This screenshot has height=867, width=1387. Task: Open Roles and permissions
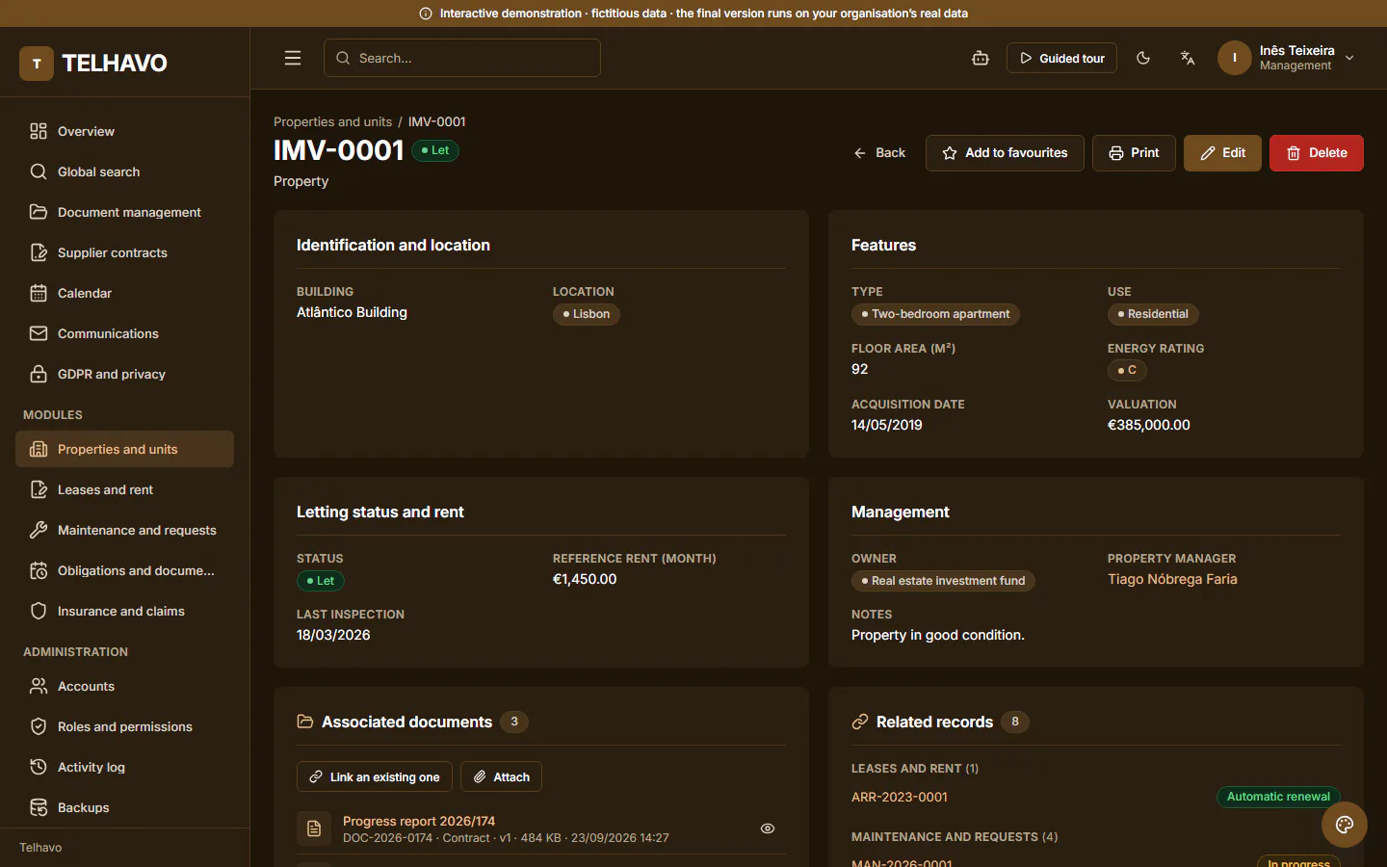click(125, 726)
